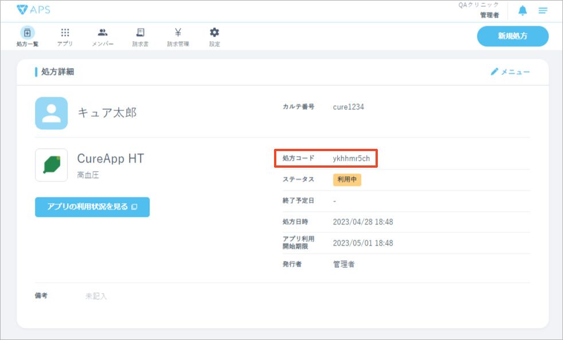Select start deadline 2023/05/01 18:48

coord(363,243)
